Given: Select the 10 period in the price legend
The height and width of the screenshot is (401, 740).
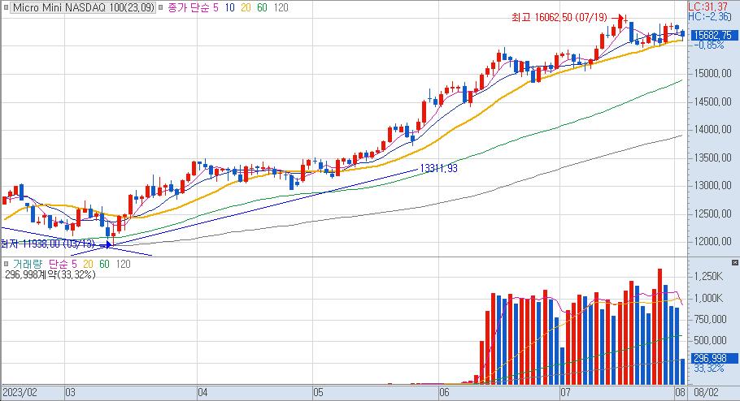Looking at the screenshot, I should coord(230,8).
